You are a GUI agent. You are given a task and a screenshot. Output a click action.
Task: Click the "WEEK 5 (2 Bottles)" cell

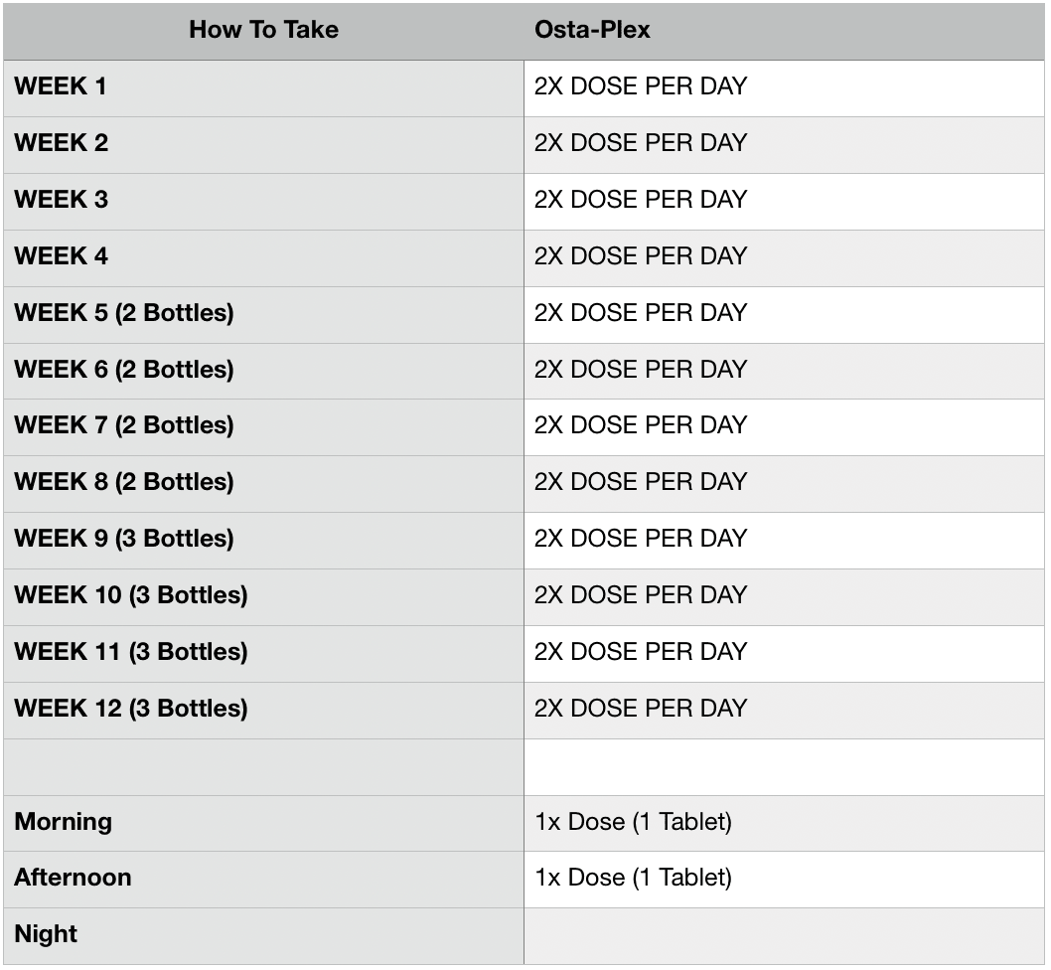[x=124, y=313]
